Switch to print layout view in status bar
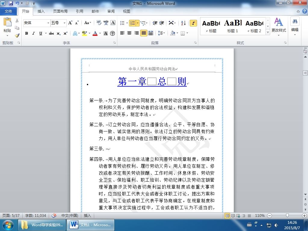 (227, 216)
